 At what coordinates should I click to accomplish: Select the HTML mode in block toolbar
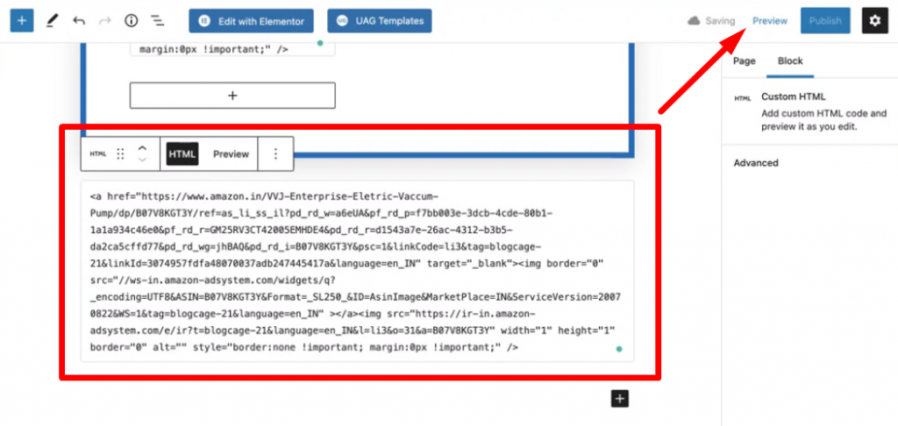click(182, 154)
